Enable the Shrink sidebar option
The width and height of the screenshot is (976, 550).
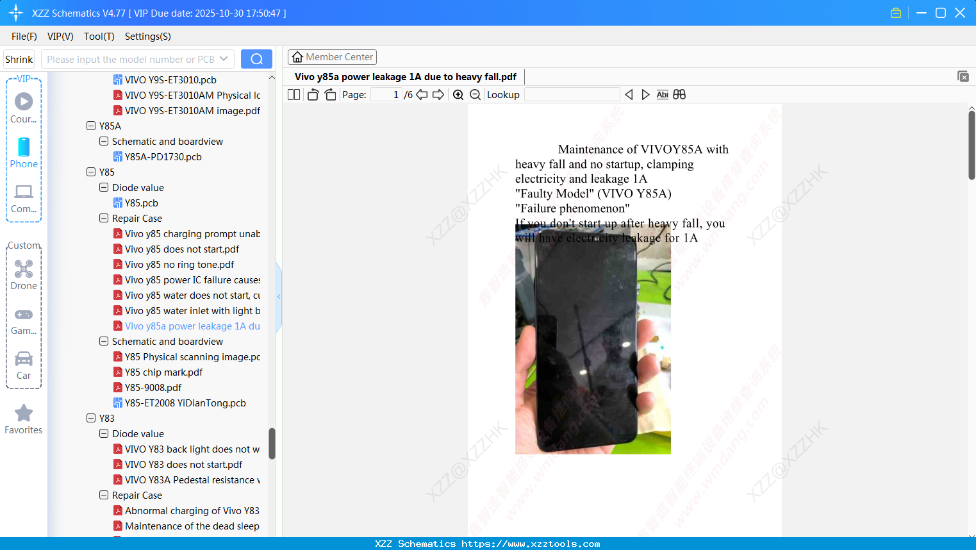click(x=19, y=58)
